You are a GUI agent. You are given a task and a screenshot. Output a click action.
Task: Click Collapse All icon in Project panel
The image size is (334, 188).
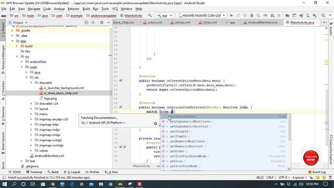pos(93,22)
